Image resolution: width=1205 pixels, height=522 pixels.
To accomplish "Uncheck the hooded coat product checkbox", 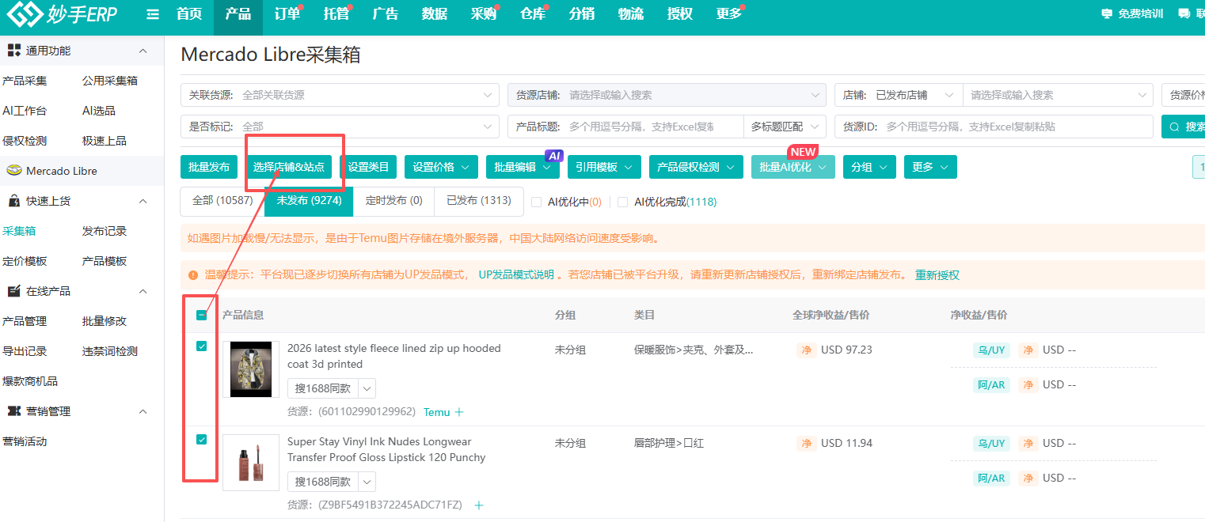I will click(201, 346).
